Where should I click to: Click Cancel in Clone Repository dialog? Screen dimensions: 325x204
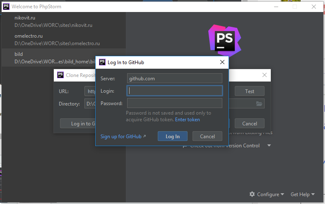pyautogui.click(x=250, y=123)
